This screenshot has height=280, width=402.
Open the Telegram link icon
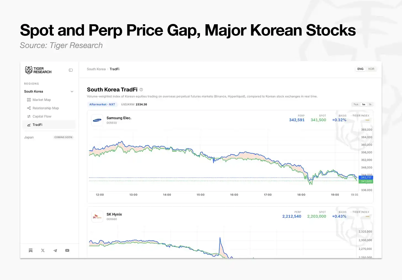click(x=55, y=251)
